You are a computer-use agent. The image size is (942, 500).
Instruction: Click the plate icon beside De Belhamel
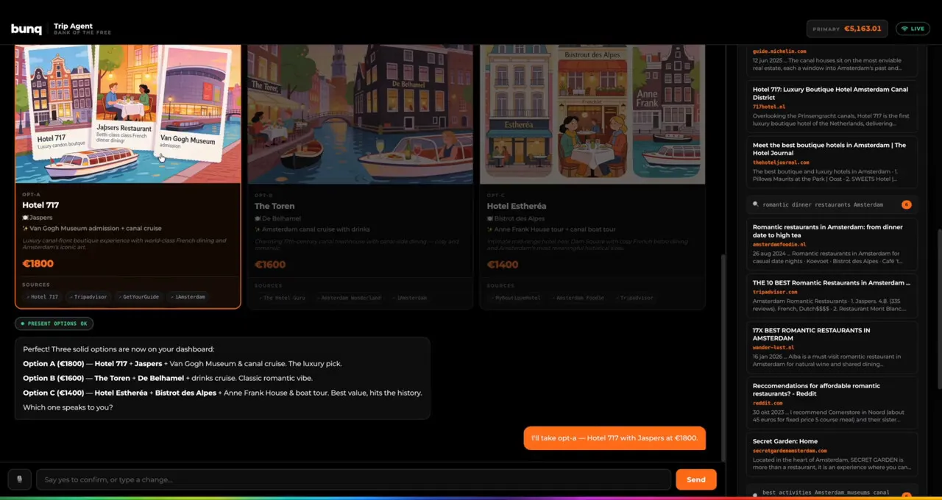(258, 218)
